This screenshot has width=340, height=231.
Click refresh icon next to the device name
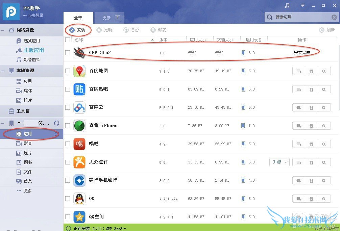click(x=56, y=123)
